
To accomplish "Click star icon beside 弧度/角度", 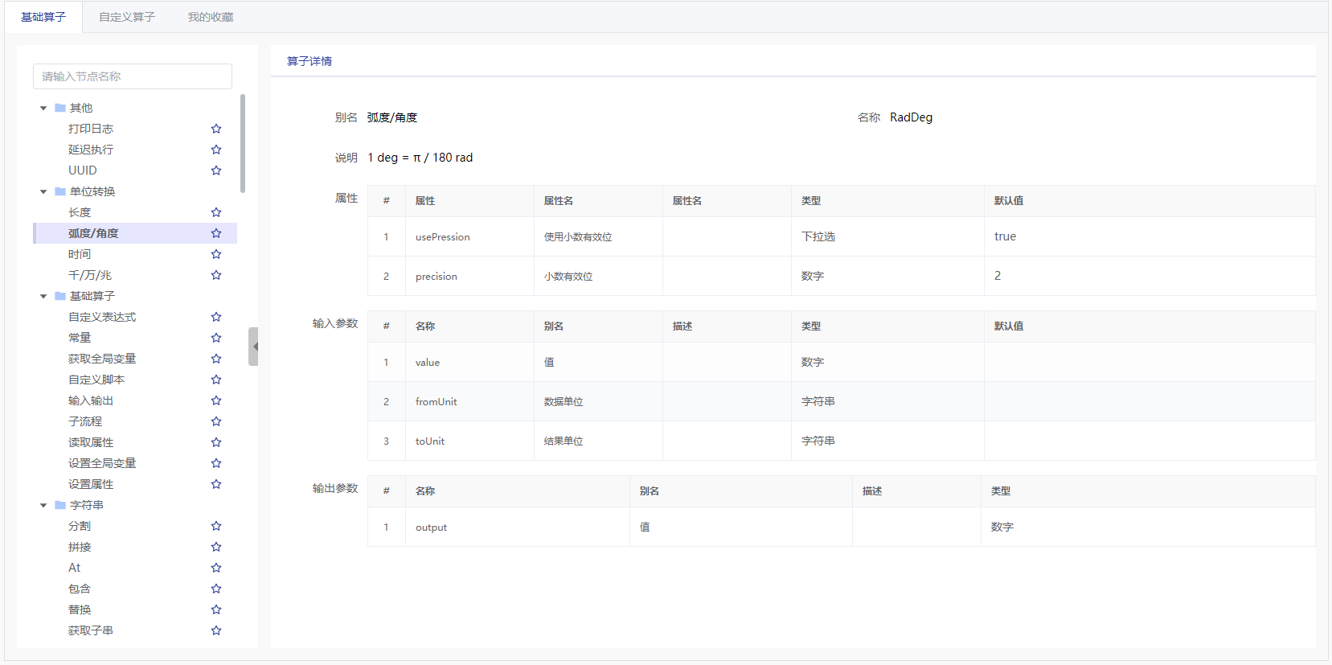I will (216, 233).
